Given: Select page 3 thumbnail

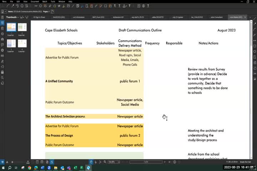Looking at the screenshot, I should [x=11, y=43].
